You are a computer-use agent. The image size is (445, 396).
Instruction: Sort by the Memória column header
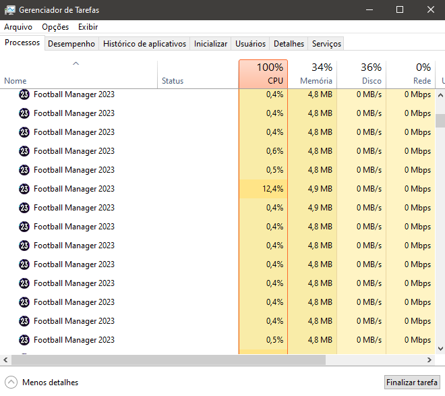pos(312,74)
